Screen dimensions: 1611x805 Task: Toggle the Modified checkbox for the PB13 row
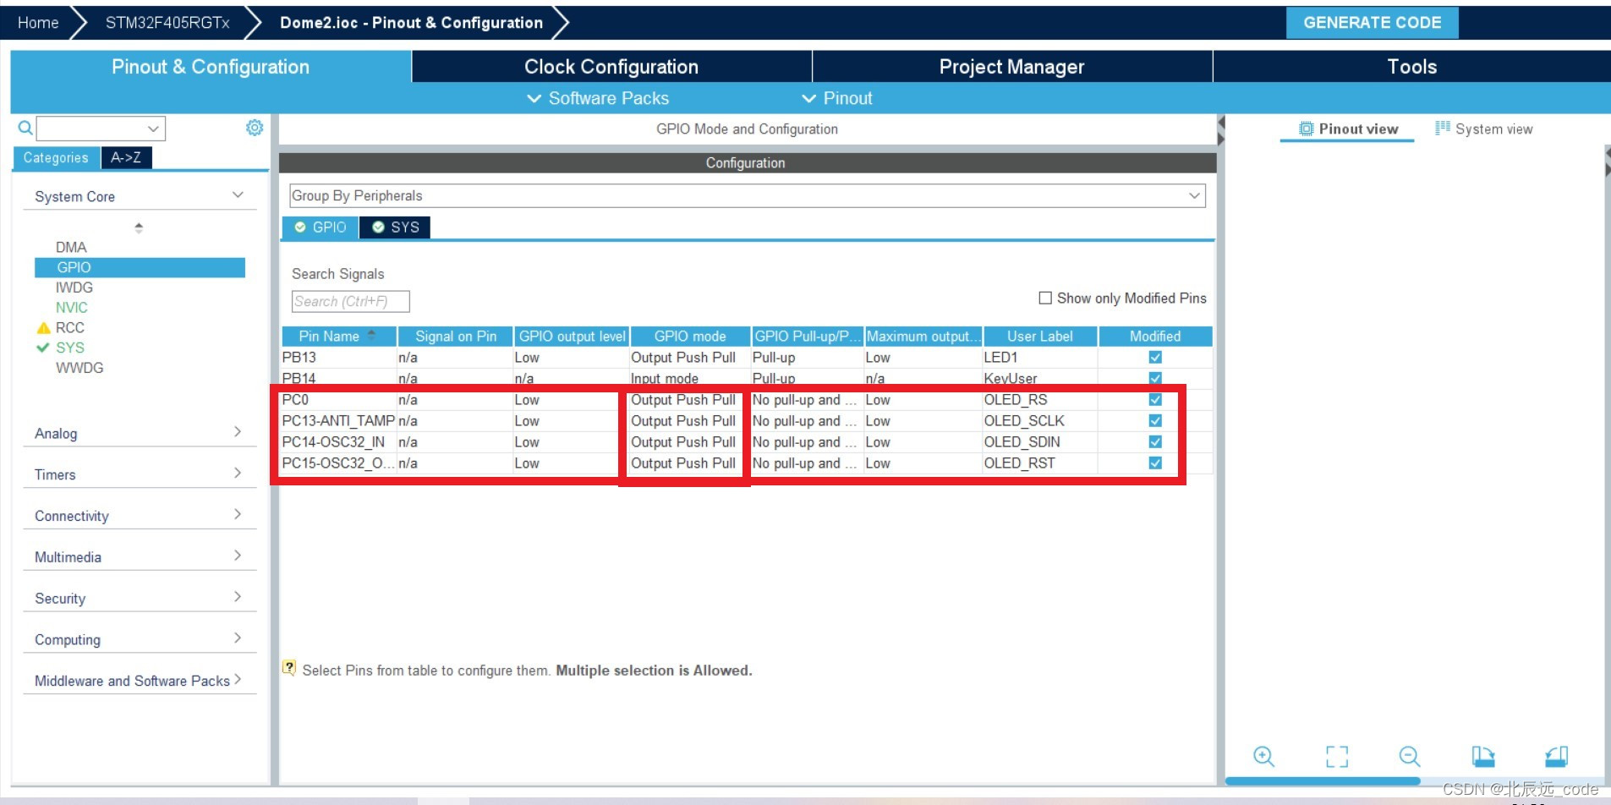(x=1155, y=357)
